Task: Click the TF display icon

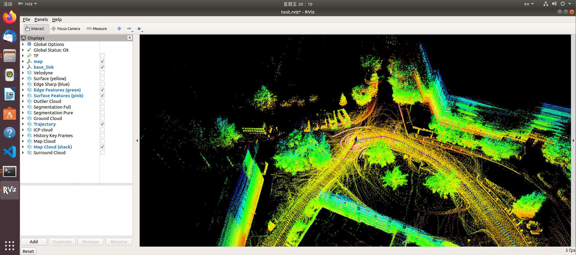Action: (x=29, y=55)
